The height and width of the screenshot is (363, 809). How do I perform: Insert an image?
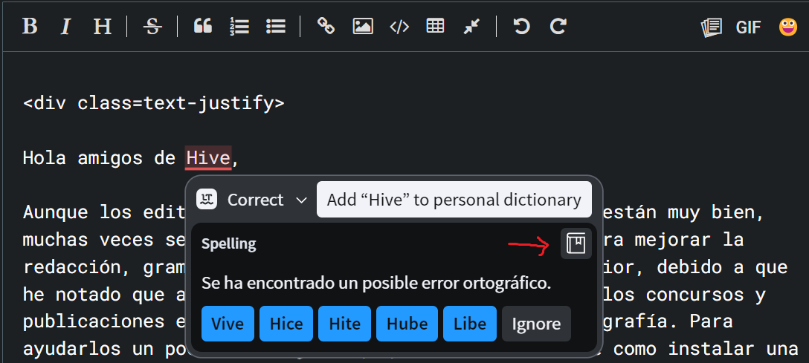(x=363, y=26)
